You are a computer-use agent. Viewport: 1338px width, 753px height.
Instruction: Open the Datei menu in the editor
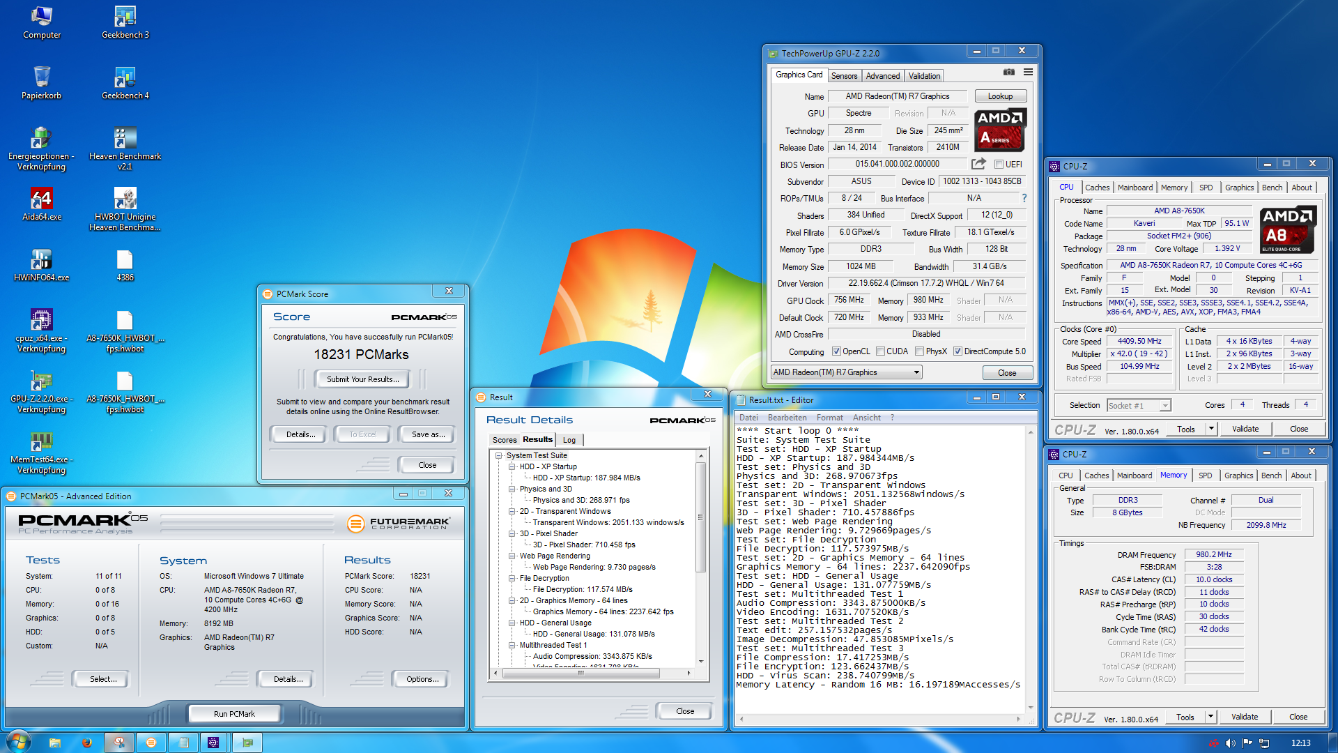point(748,418)
